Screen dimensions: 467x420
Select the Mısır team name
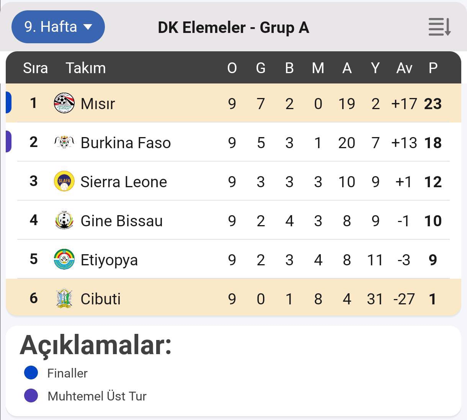98,104
